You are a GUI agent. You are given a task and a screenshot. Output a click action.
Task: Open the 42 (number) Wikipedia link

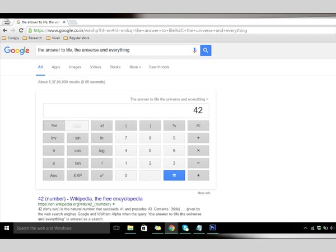pyautogui.click(x=90, y=199)
